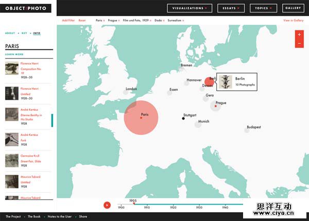
Task: Go to the Gallery page
Action: pos(293,8)
